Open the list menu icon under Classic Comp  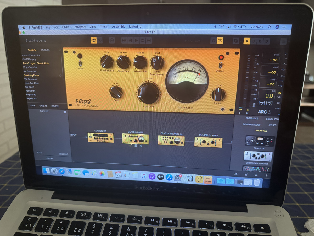pyautogui.click(x=136, y=146)
